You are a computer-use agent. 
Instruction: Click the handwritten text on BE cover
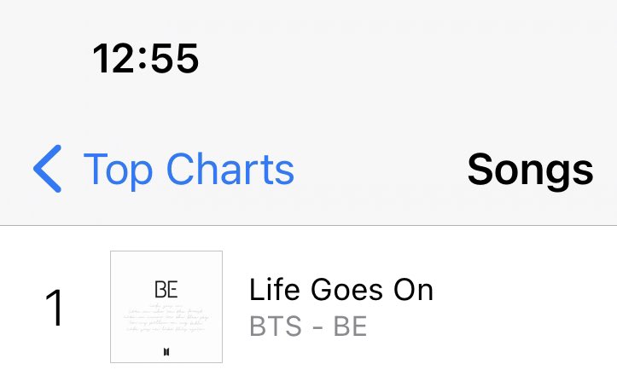pos(166,318)
